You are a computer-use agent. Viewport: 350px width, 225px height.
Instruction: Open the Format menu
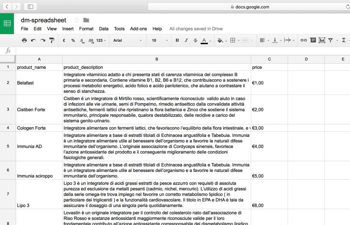(86, 29)
